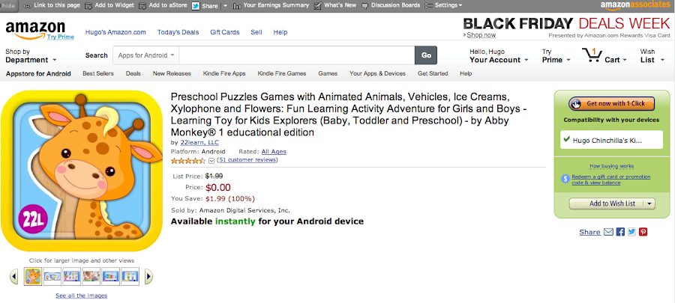675x303 pixels.
Task: Share this app on Facebook
Action: pos(620,233)
